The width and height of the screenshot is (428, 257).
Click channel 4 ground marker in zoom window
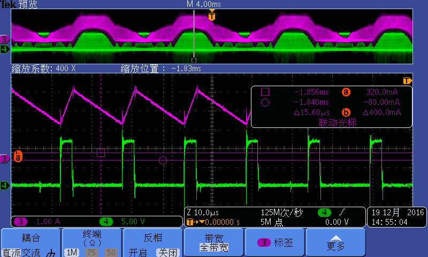pyautogui.click(x=5, y=186)
